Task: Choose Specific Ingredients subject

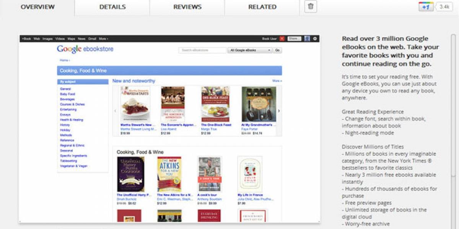Action: tap(73, 156)
